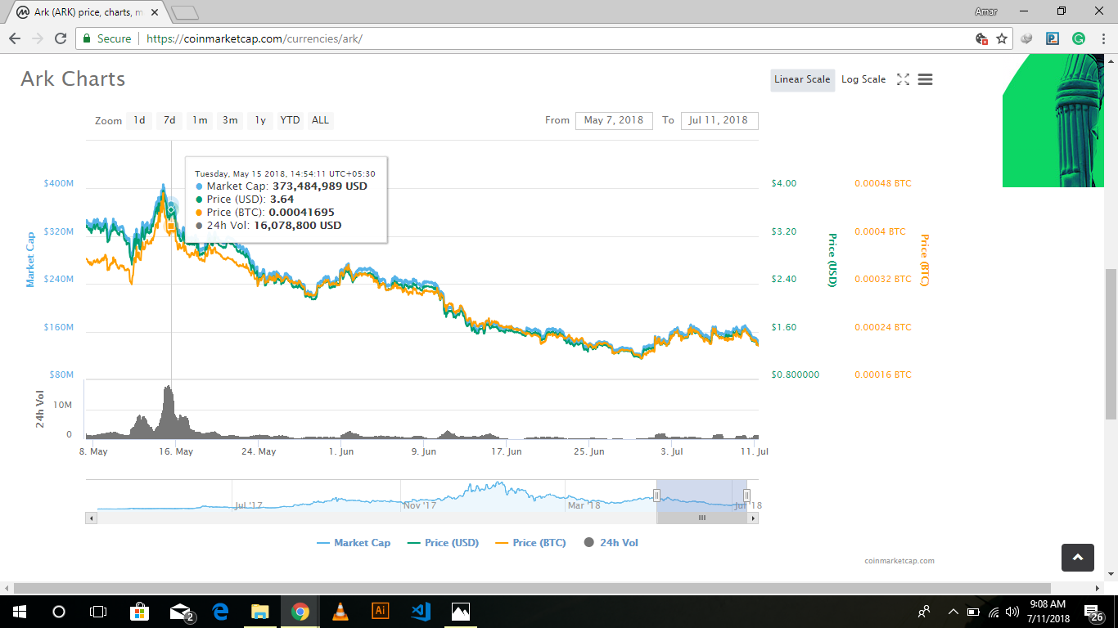The height and width of the screenshot is (628, 1118).
Task: Open the blocked cookies indicator icon
Action: pos(982,38)
